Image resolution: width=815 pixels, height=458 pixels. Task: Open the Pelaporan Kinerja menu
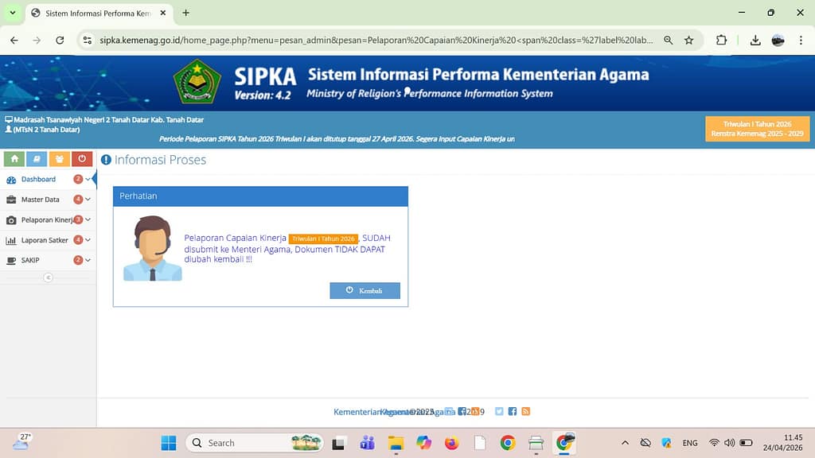tap(46, 219)
